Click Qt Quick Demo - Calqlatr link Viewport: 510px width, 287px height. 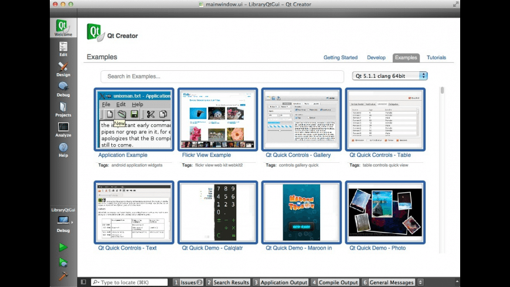pos(212,248)
